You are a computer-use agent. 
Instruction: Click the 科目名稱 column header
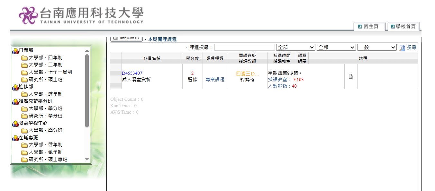(x=152, y=58)
